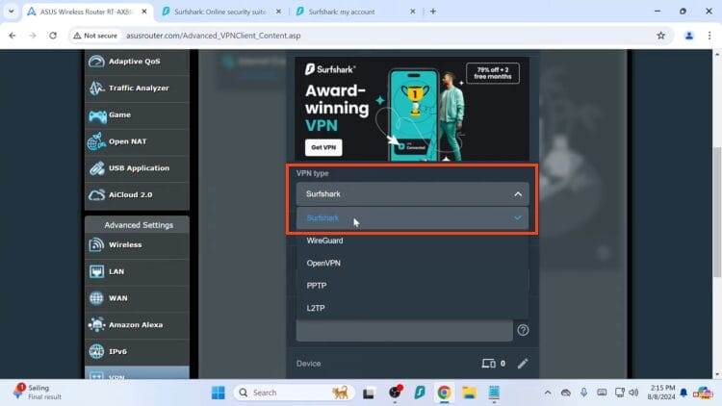Open Chrome from the taskbar
Image resolution: width=722 pixels, height=406 pixels.
pos(444,393)
